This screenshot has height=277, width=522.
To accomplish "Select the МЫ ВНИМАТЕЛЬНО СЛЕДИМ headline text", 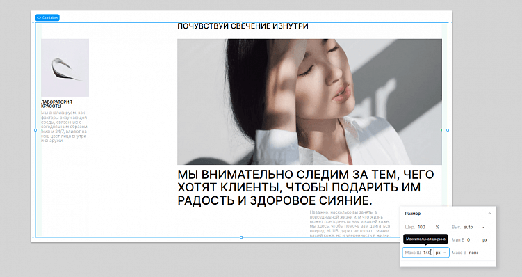I will [x=306, y=187].
